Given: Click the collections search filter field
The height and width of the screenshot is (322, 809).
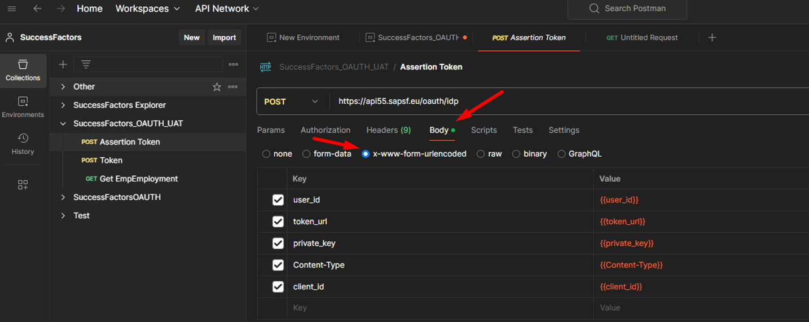Looking at the screenshot, I should tap(147, 64).
